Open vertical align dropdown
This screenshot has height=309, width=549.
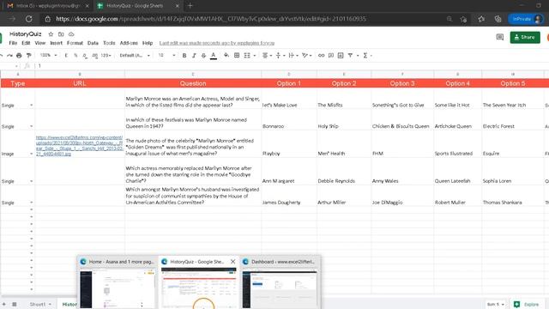[281, 55]
